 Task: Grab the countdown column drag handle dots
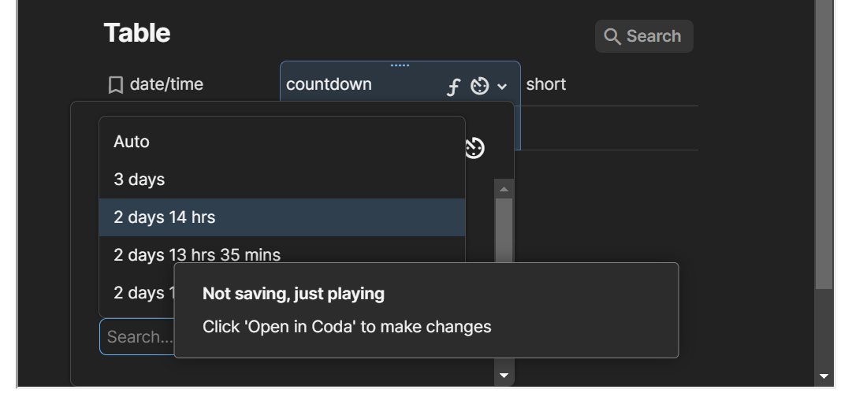tap(400, 65)
